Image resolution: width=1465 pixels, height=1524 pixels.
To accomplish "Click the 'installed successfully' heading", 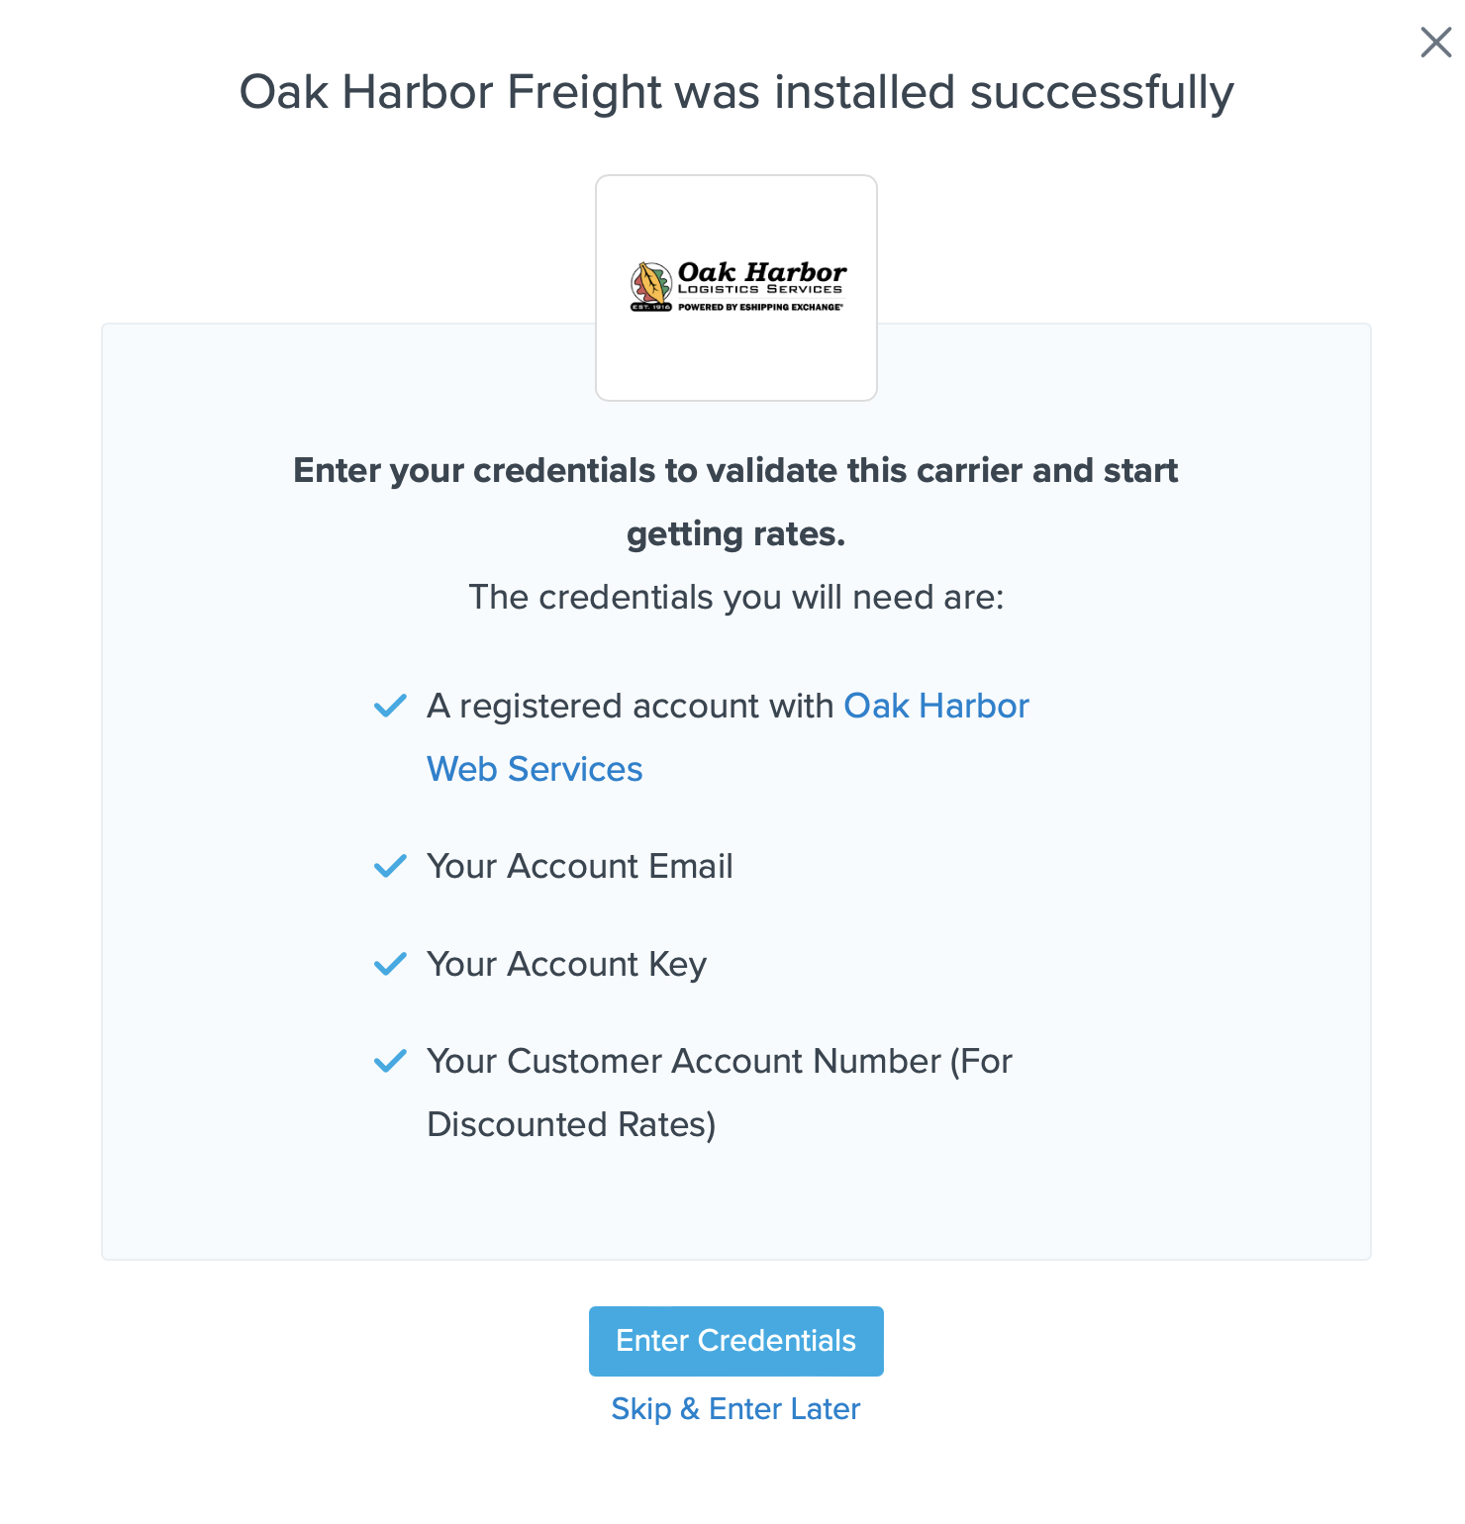I will click(735, 92).
